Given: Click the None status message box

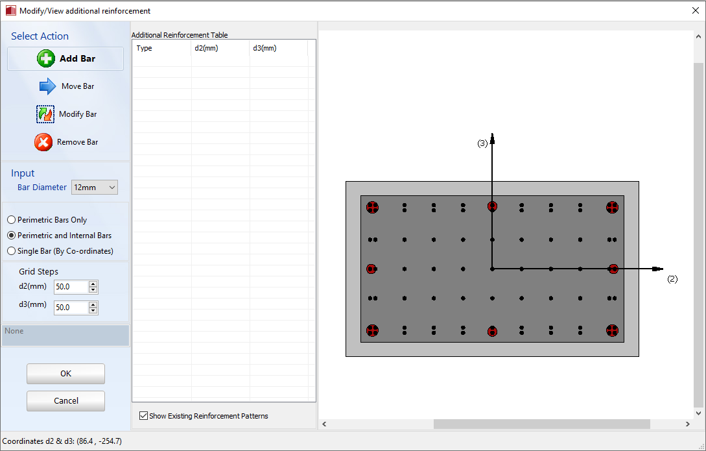Looking at the screenshot, I should (65, 335).
